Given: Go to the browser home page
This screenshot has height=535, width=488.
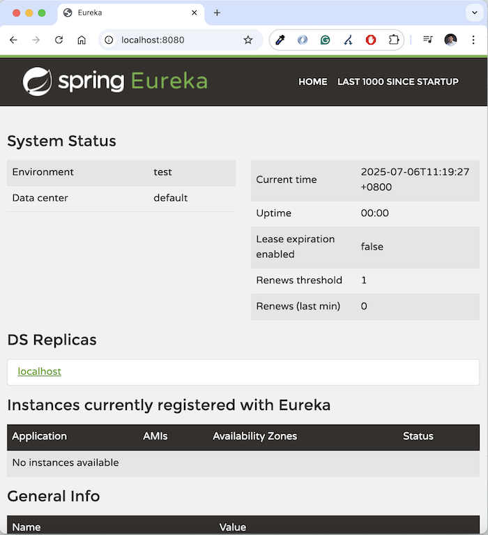Looking at the screenshot, I should pos(82,40).
